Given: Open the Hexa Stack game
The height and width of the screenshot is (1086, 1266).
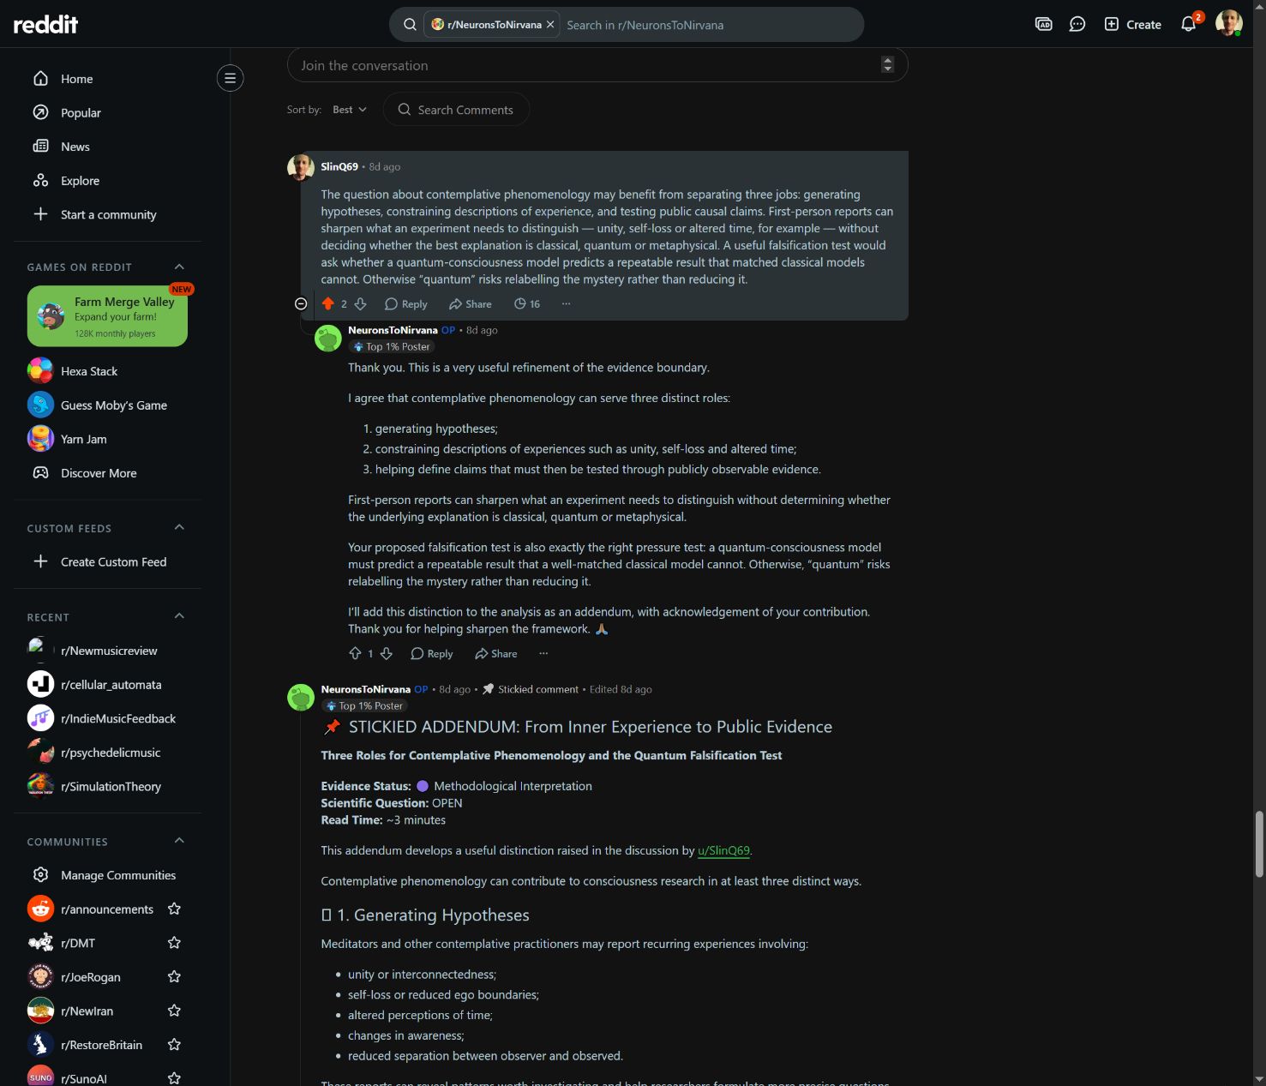Looking at the screenshot, I should click(108, 371).
